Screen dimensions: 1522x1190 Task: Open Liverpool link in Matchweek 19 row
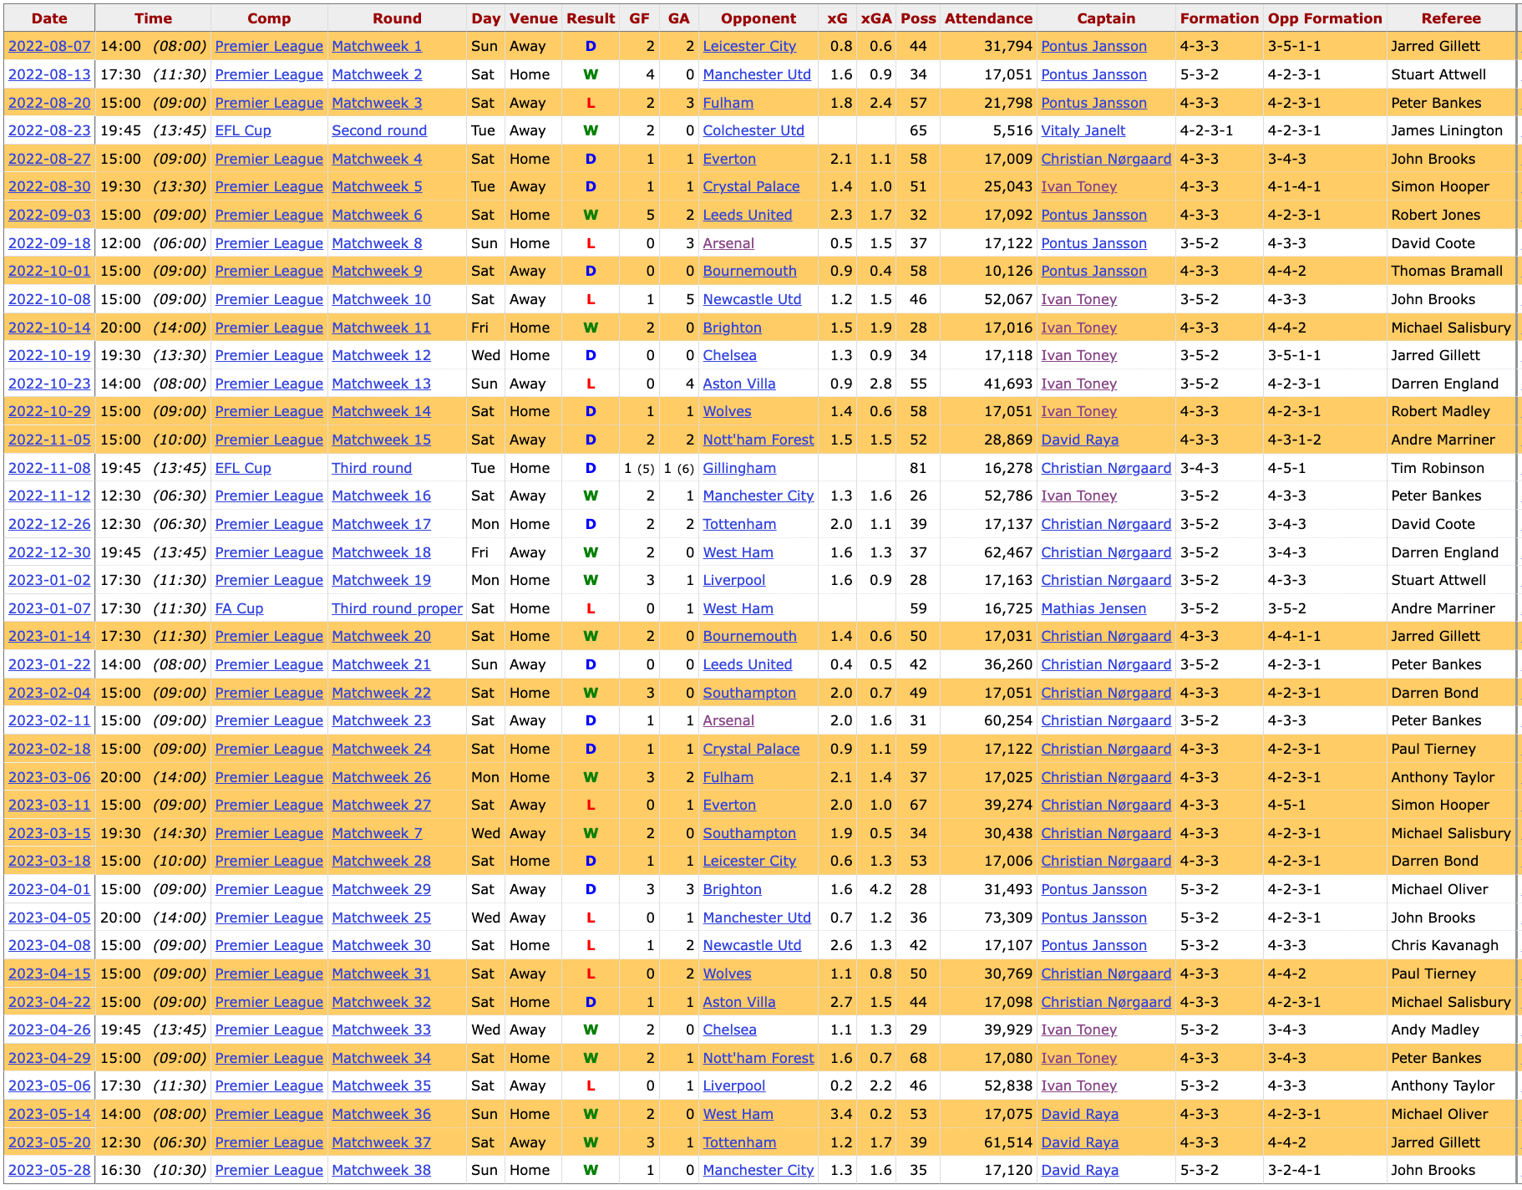(x=733, y=580)
